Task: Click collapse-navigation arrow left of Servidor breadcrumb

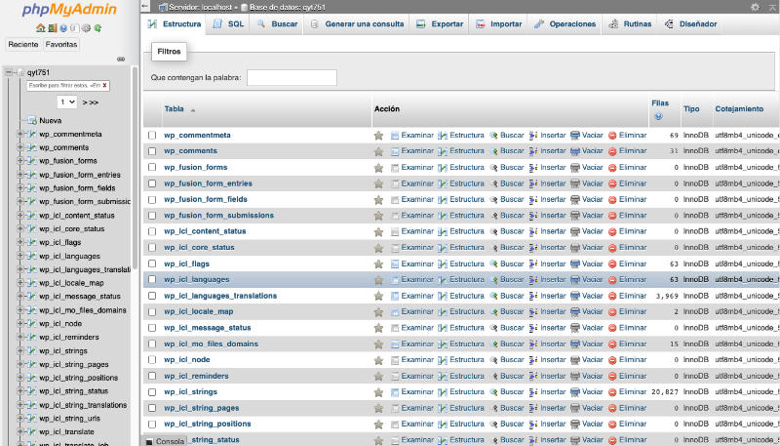Action: 145,7
